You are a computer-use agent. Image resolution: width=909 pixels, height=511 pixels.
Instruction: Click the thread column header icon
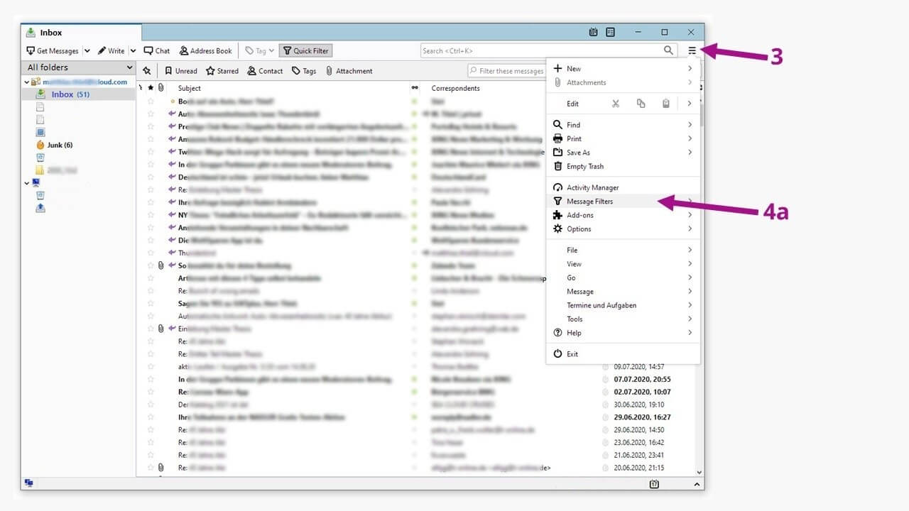(x=141, y=88)
